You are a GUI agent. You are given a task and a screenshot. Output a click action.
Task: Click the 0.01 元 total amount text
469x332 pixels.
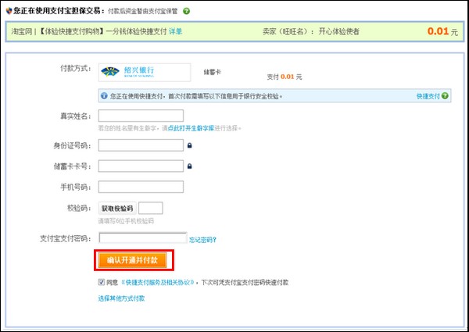point(442,31)
